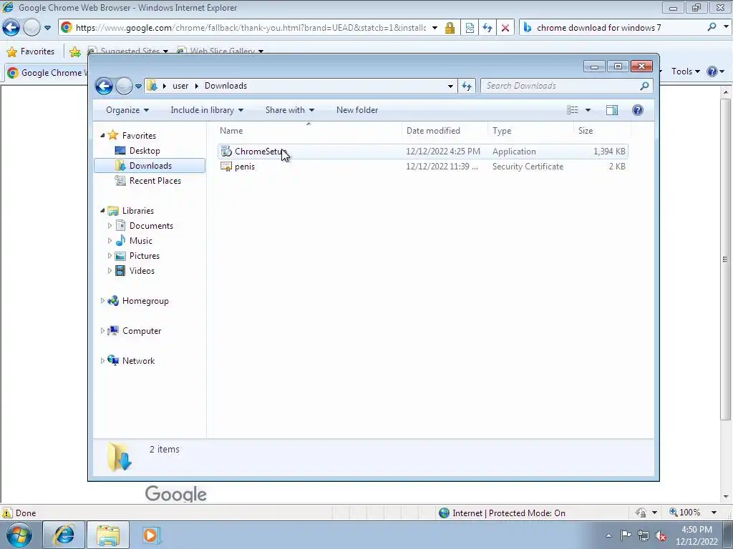Select the ChromeSetup application file icon
The width and height of the screenshot is (733, 549).
tap(226, 152)
